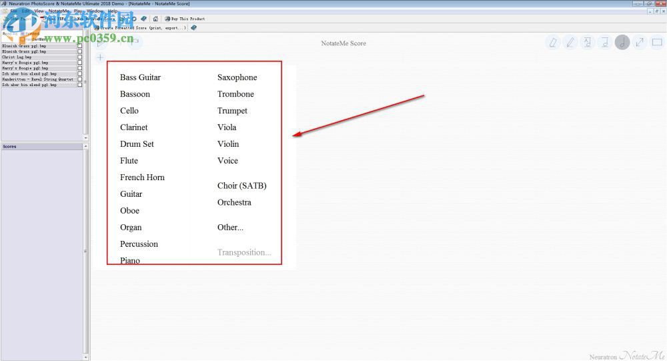The width and height of the screenshot is (667, 361).
Task: Select the pencil drawing tool
Action: click(570, 43)
